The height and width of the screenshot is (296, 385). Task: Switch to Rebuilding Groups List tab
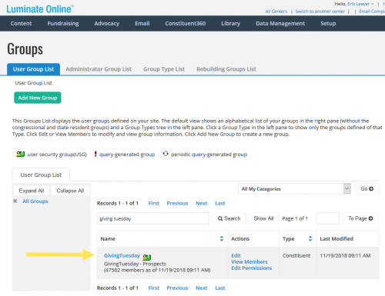click(x=226, y=69)
